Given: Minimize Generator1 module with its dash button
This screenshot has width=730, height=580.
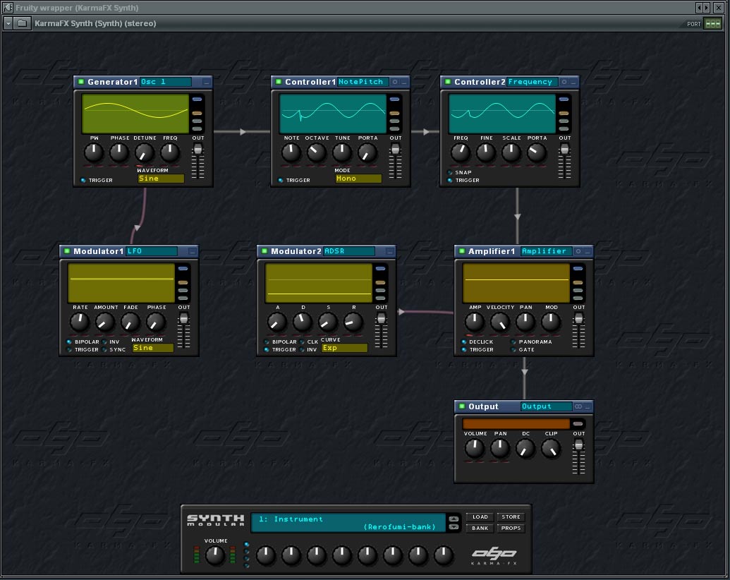Looking at the screenshot, I should [206, 82].
